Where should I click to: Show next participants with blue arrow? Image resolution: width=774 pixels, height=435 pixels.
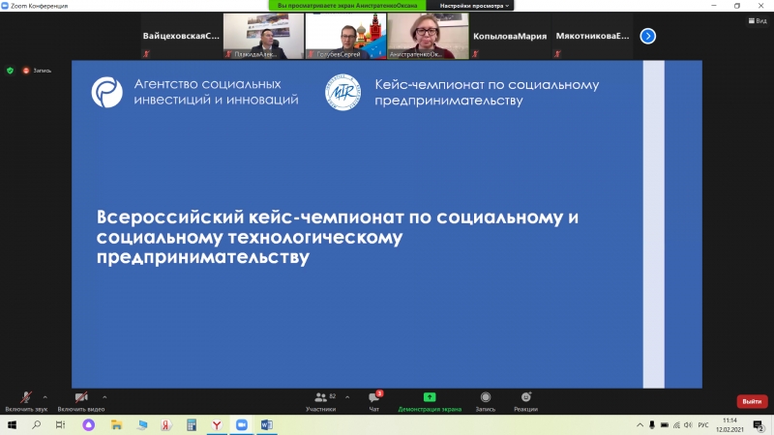coord(647,36)
